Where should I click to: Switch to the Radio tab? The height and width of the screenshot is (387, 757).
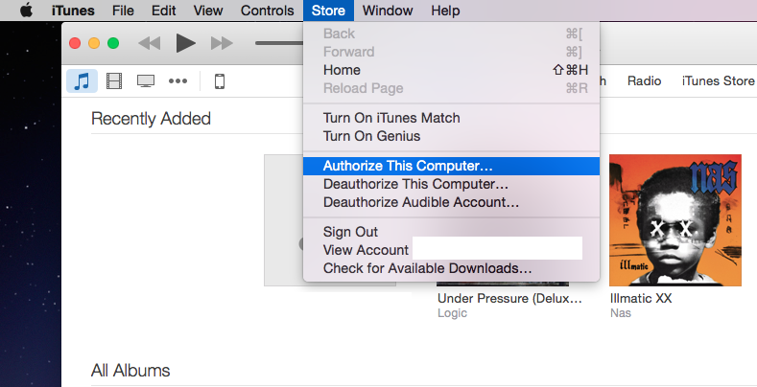pos(644,81)
